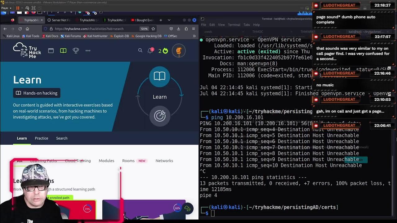
Task: Switch to Kali workspace 2
Action: [x=58, y=12]
